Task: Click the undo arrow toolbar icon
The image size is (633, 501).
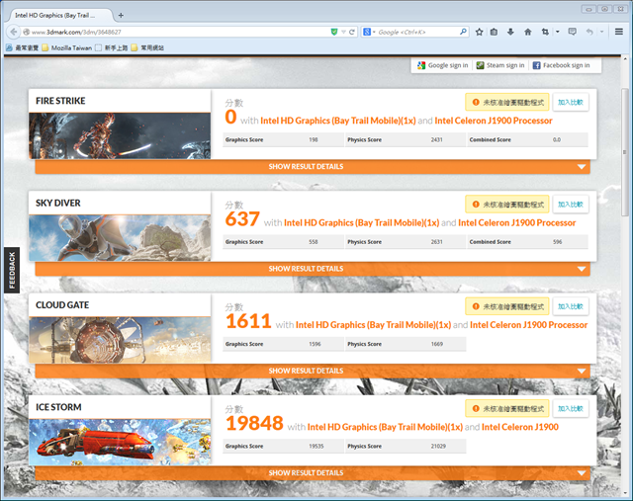Action: click(x=589, y=32)
